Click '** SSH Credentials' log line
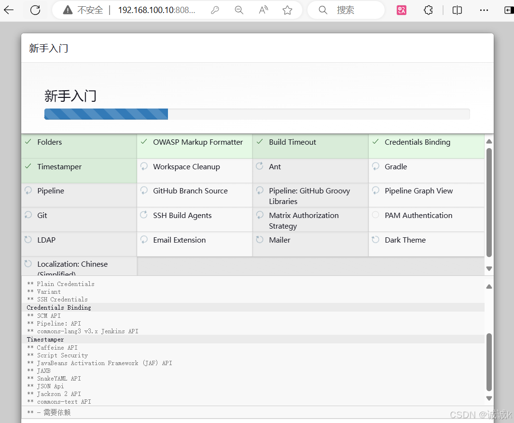 (57, 300)
